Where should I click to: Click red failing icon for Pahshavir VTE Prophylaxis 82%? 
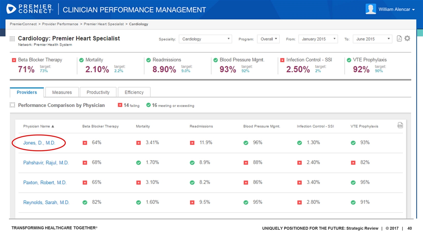click(x=353, y=163)
